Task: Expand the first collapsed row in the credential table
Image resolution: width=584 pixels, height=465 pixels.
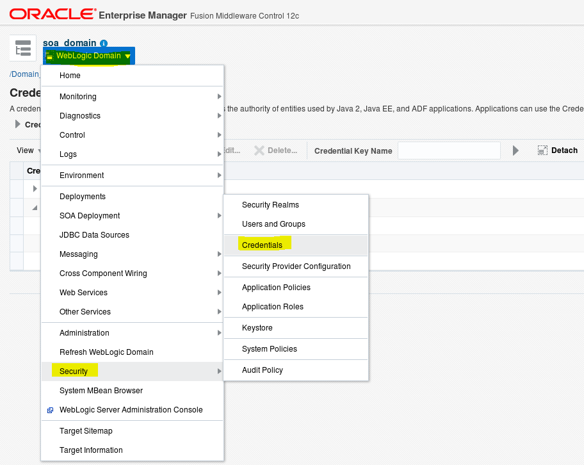Action: pyautogui.click(x=35, y=188)
